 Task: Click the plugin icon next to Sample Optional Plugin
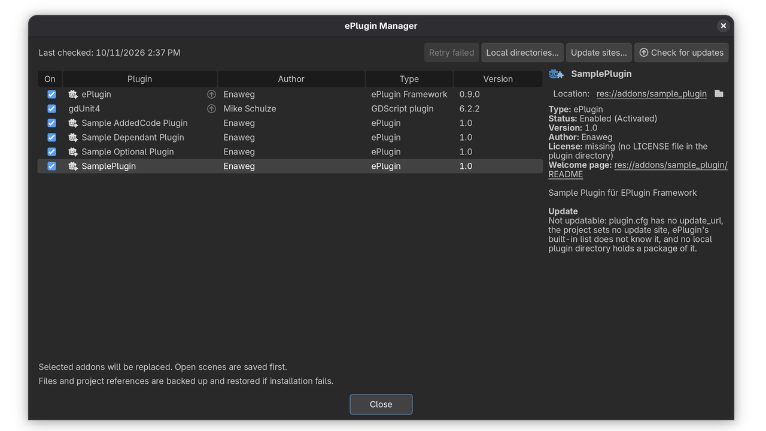[x=73, y=152]
